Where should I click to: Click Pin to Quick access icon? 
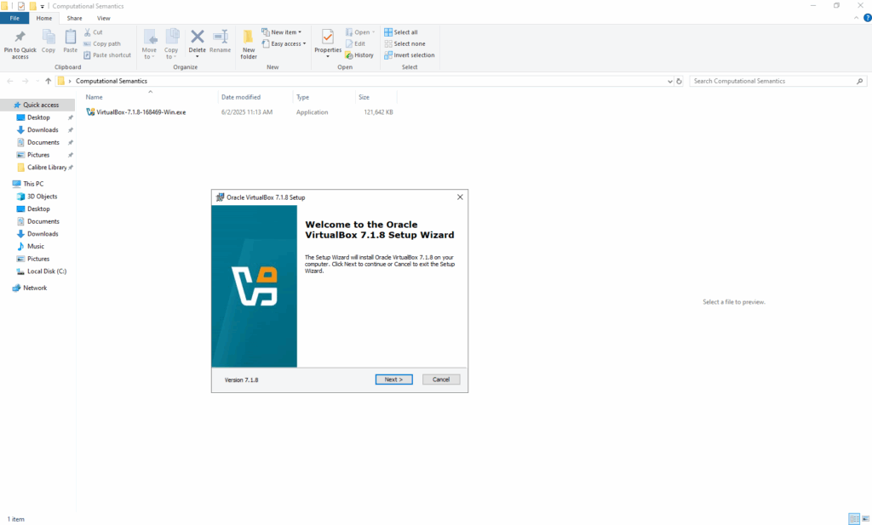tap(20, 37)
